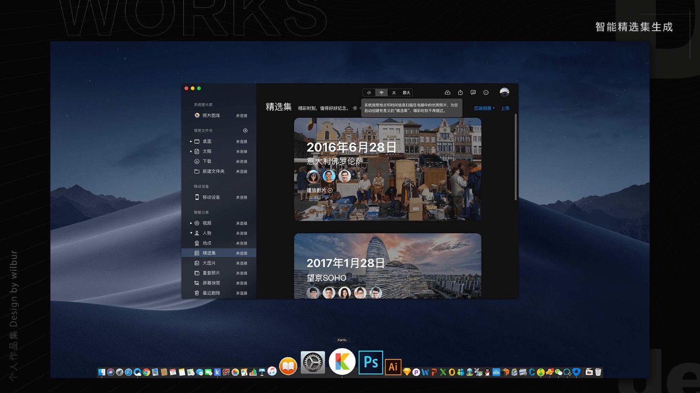Image resolution: width=700 pixels, height=393 pixels.
Task: Switch thumbnail size to 大
Action: 393,93
